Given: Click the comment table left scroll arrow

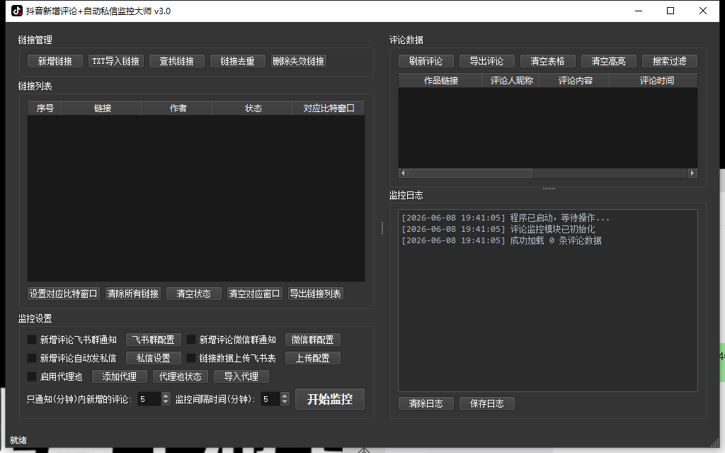Looking at the screenshot, I should point(403,173).
